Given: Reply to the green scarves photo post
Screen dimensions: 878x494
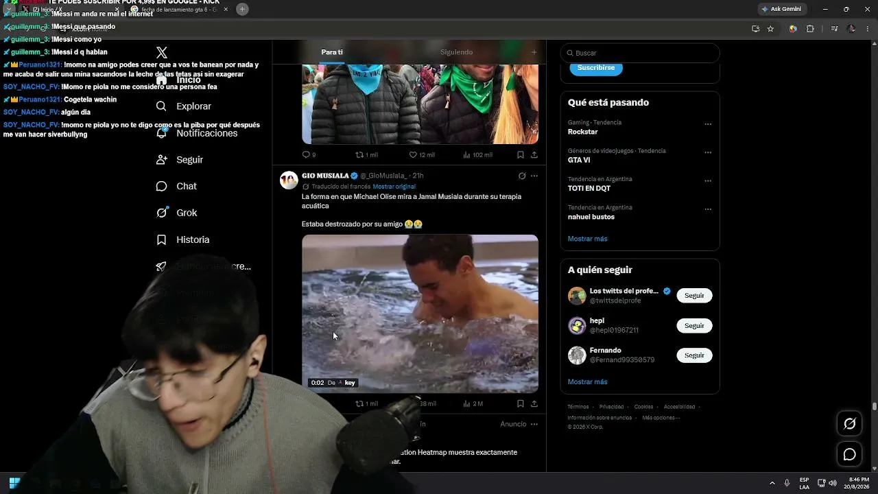Looking at the screenshot, I should click(x=309, y=155).
